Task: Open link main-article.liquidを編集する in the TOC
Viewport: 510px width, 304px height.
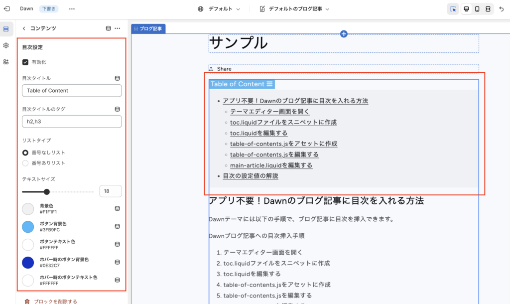Action: [271, 165]
